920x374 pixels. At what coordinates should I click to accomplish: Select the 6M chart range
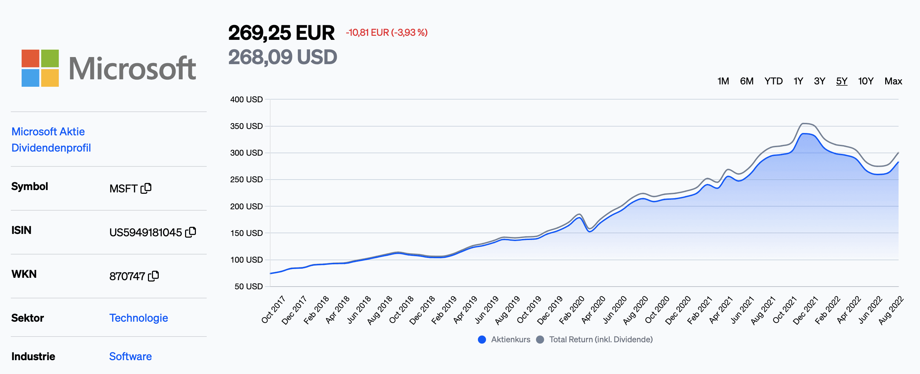point(746,81)
